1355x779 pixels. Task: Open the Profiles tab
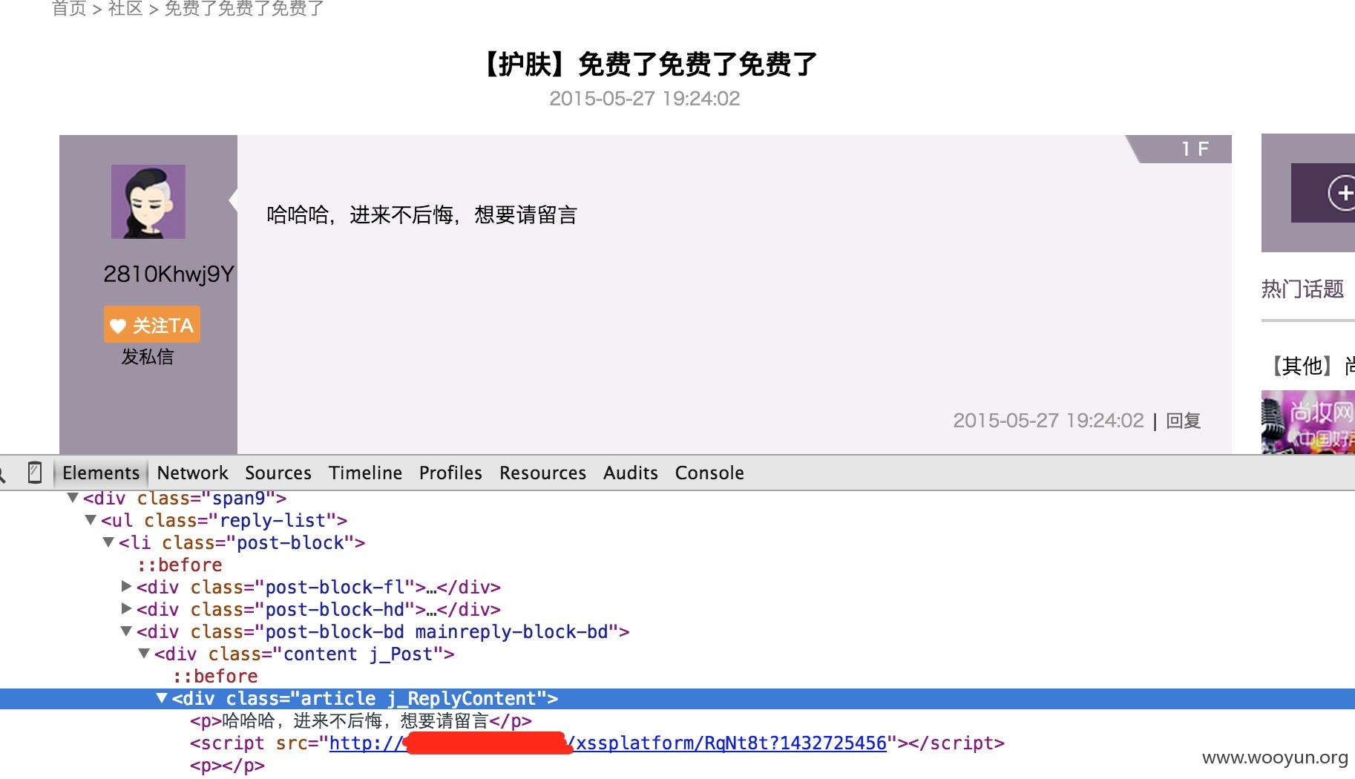point(450,473)
